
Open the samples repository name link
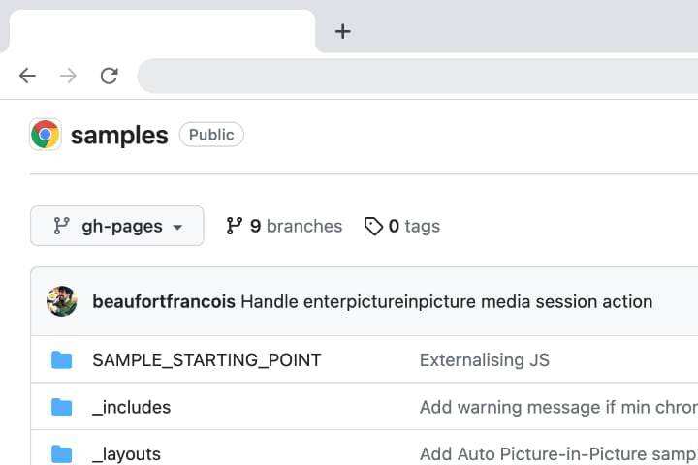(x=119, y=135)
